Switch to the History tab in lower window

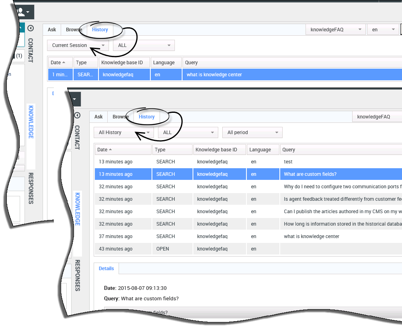click(x=146, y=117)
